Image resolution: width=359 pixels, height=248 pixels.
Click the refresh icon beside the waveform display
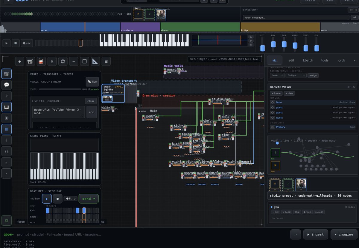pyautogui.click(x=251, y=37)
